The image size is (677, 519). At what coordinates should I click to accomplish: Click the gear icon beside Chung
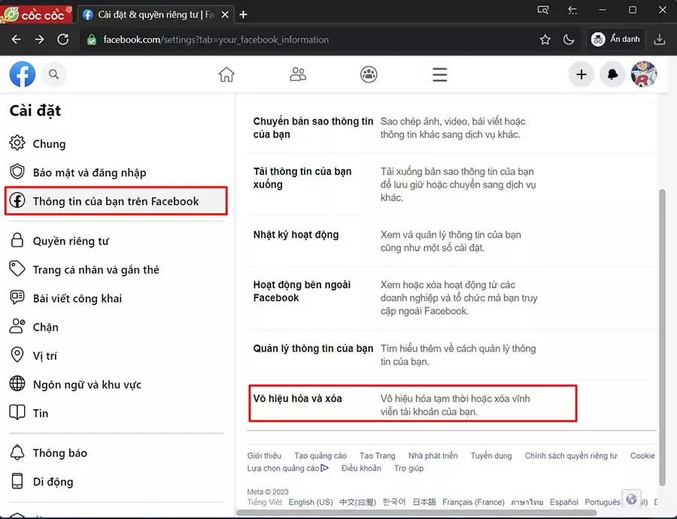tap(17, 143)
